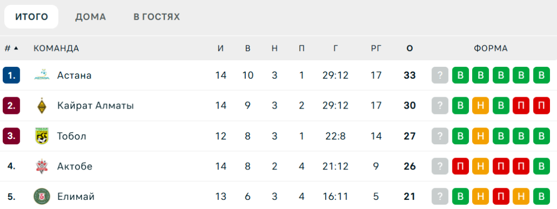557x209 pixels.
Task: Click Кайрат Алматы's orange Н form badge
Action: pyautogui.click(x=481, y=105)
